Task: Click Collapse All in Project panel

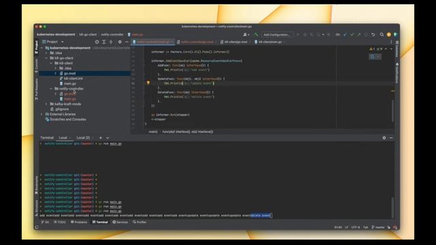Action: click(110, 42)
